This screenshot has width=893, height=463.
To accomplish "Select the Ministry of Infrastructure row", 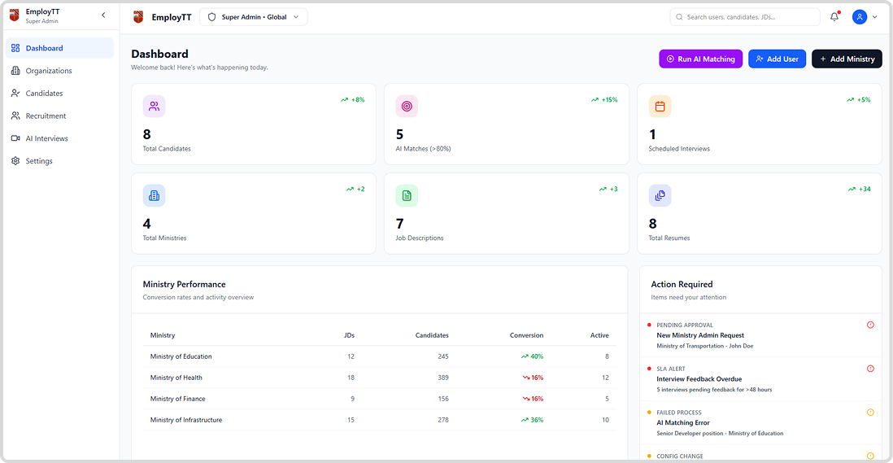I will point(379,420).
